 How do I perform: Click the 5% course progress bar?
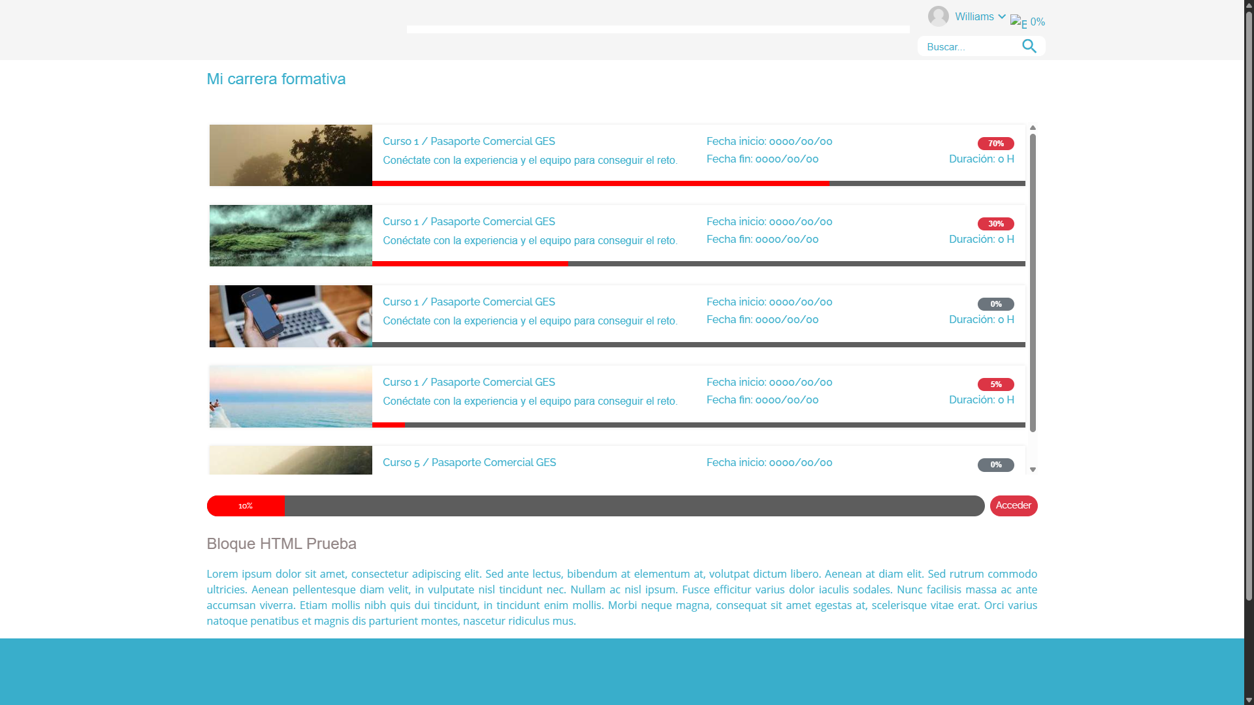click(x=699, y=425)
